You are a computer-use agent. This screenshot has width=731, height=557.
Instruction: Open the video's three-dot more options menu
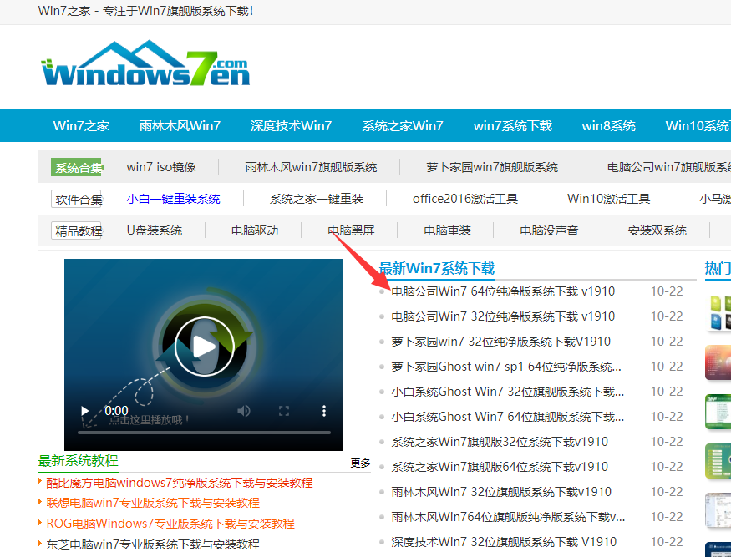coord(323,411)
